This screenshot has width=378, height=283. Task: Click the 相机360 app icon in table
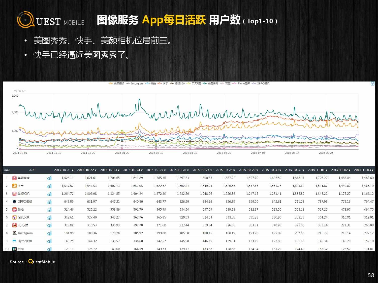click(15, 217)
